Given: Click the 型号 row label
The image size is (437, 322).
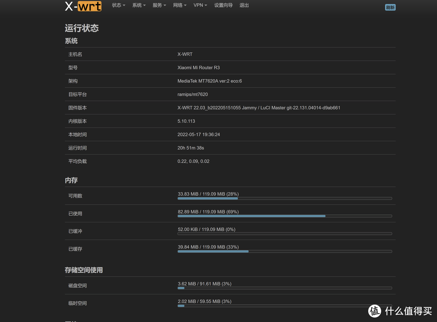Looking at the screenshot, I should click(73, 68).
